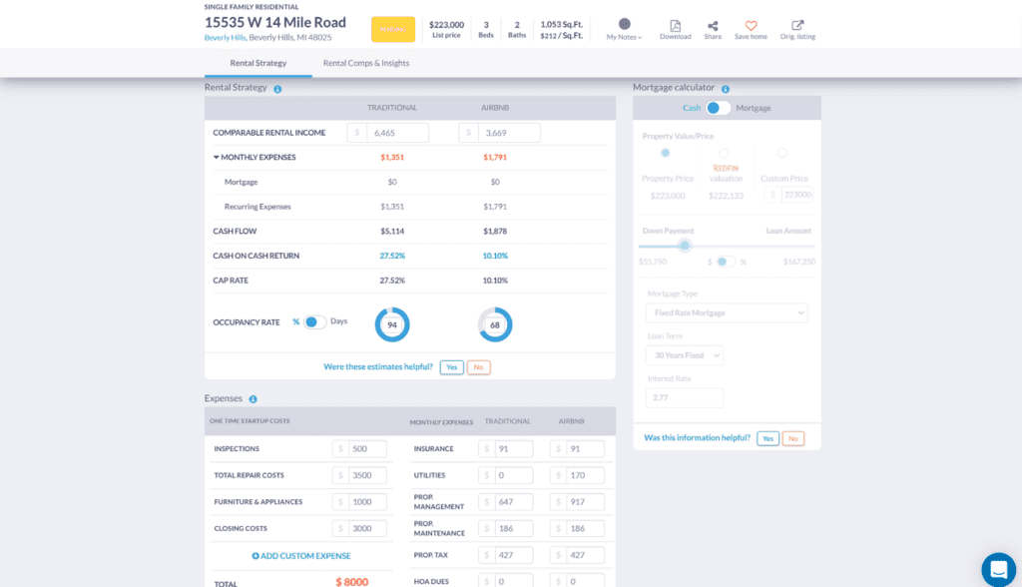
Task: Click the Expenses info icon
Action: 254,399
